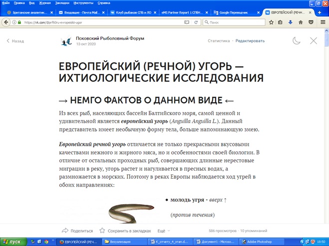Open a new browser tab with plus

pos(319,12)
